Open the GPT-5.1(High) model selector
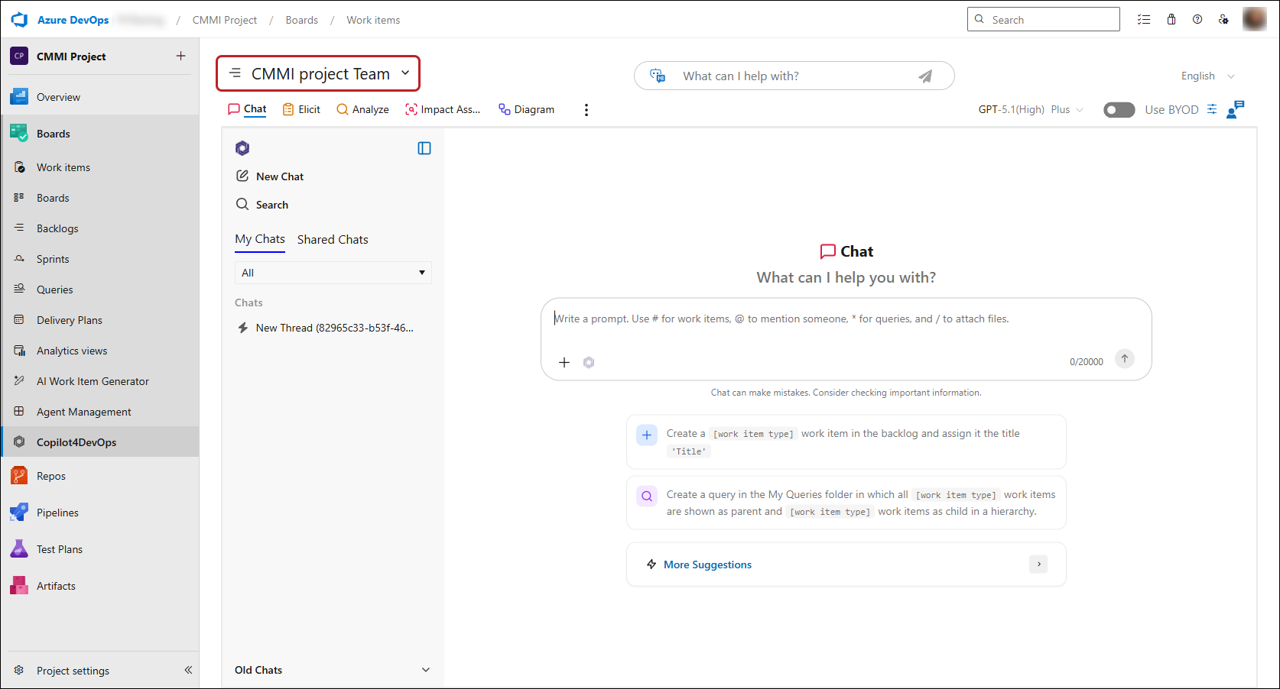Screen dimensions: 1280x689 coord(1030,110)
